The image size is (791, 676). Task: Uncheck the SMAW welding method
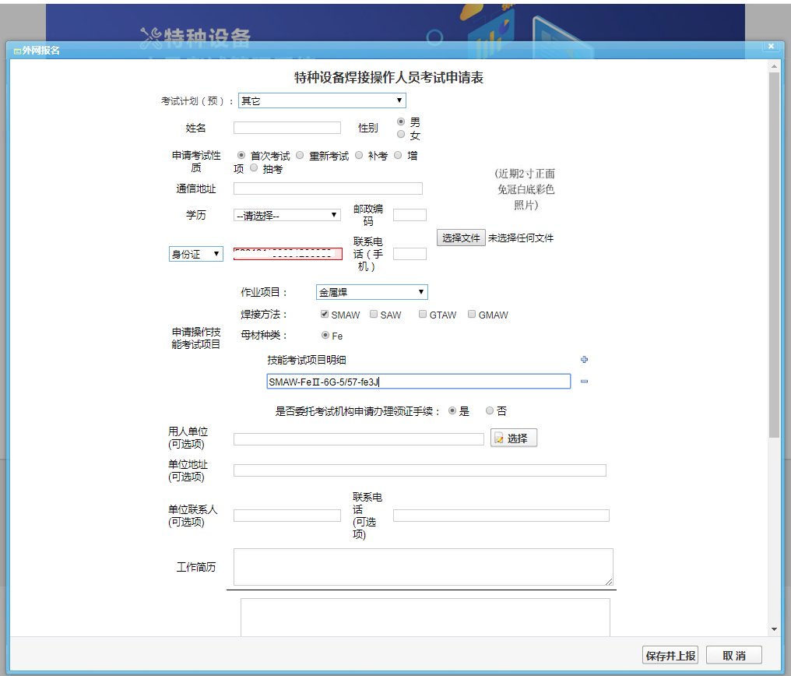click(323, 314)
